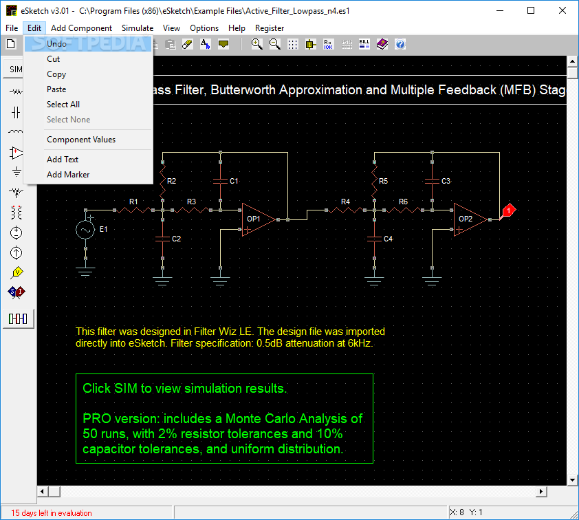Screen dimensions: 579x520
Task: Choose Component Values from Edit menu
Action: click(88, 140)
